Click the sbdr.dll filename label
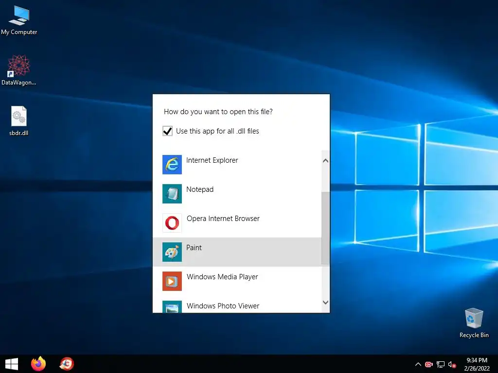 [19, 133]
